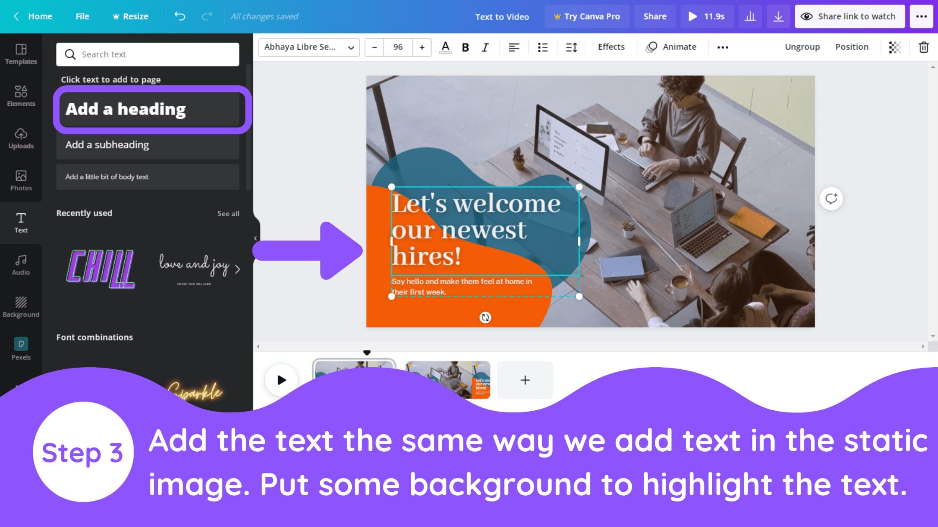
Task: Click the Download icon
Action: pos(778,15)
